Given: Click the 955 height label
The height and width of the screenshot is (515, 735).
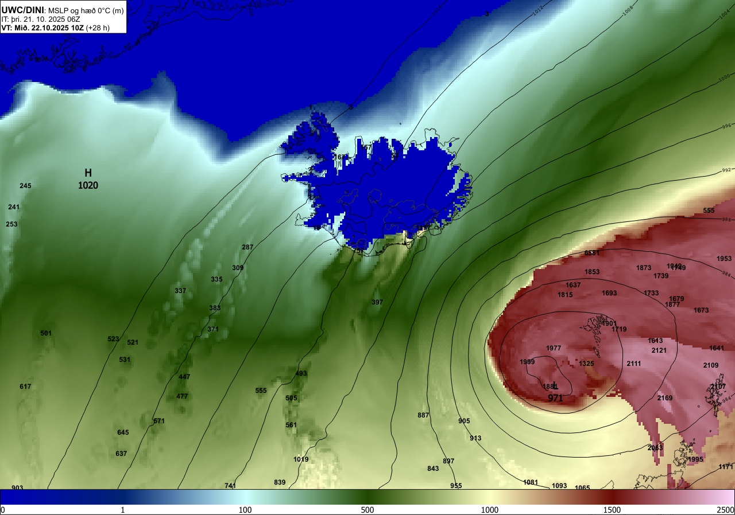Looking at the screenshot, I should click(456, 486).
